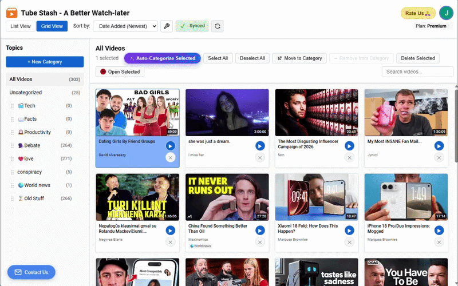Click the David Alvareeezy channel name

(112, 155)
